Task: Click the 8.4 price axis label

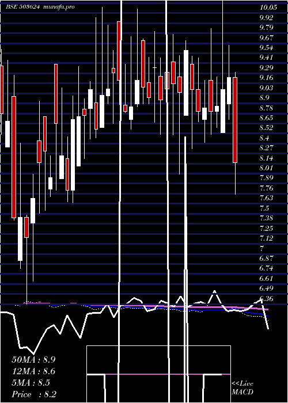Action: click(x=264, y=138)
